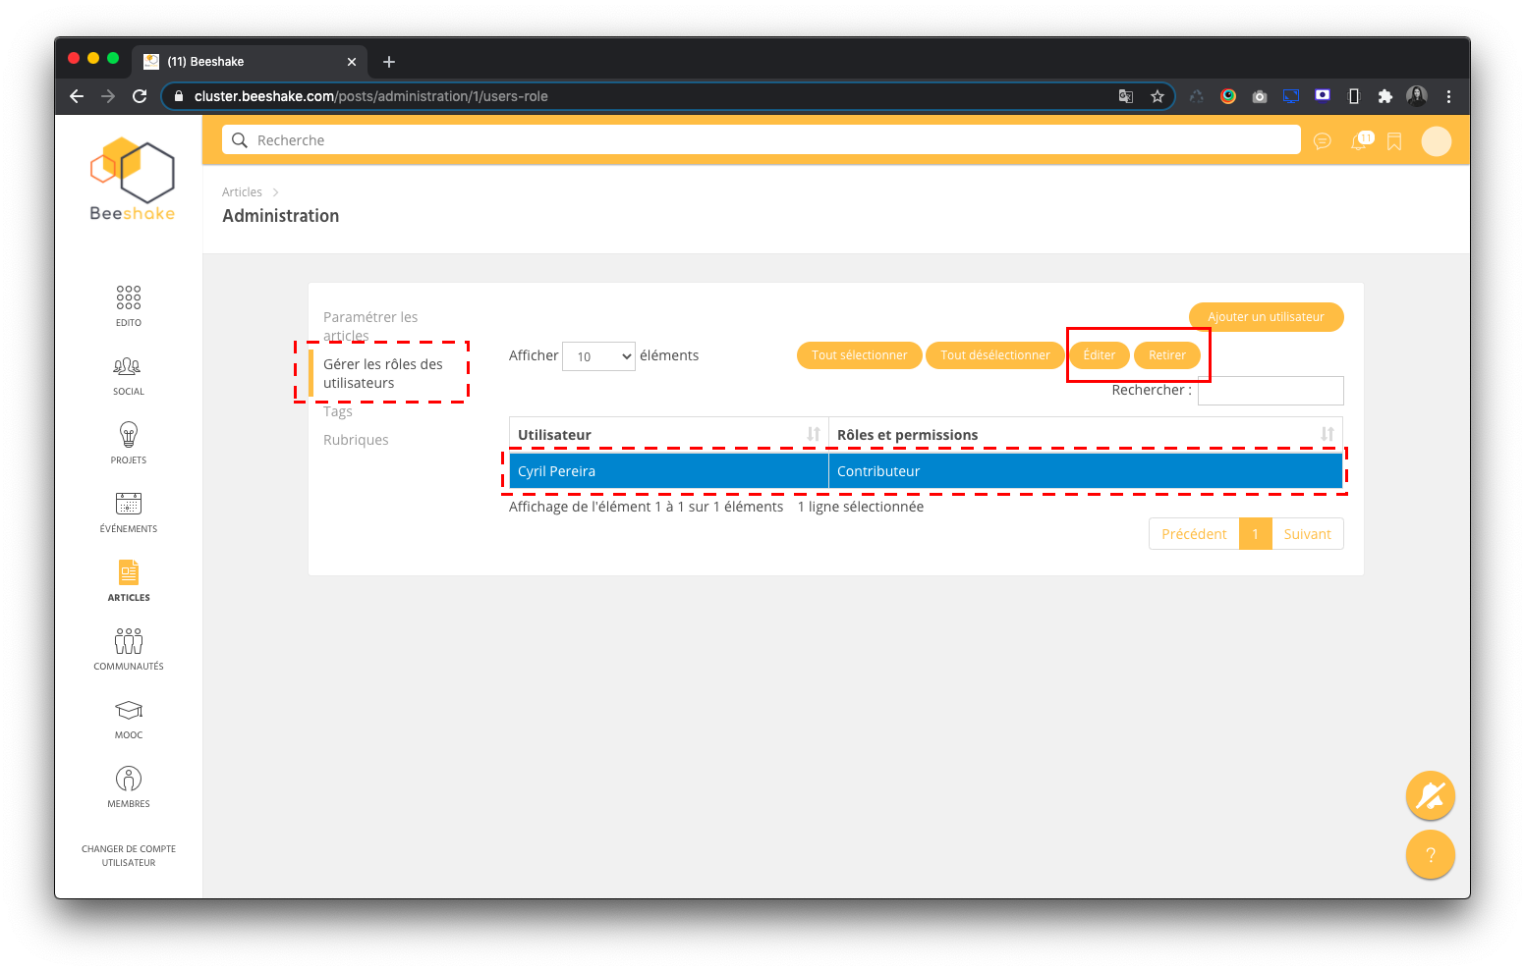Click the Contributeur role cell
Viewport: 1525px width, 971px height.
1086,471
